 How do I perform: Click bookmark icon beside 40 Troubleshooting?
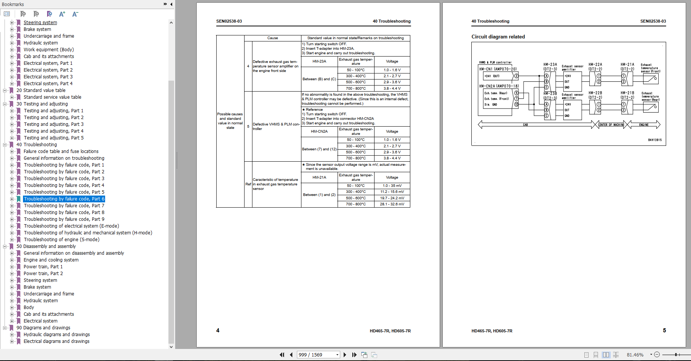(x=11, y=145)
